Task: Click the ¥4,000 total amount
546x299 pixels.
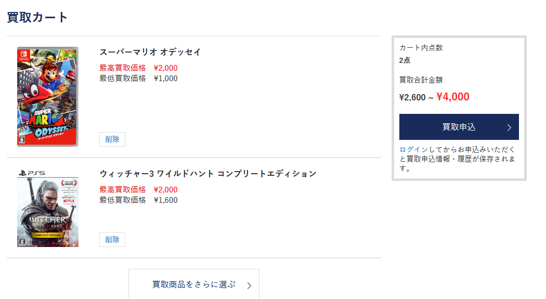Action: point(452,97)
